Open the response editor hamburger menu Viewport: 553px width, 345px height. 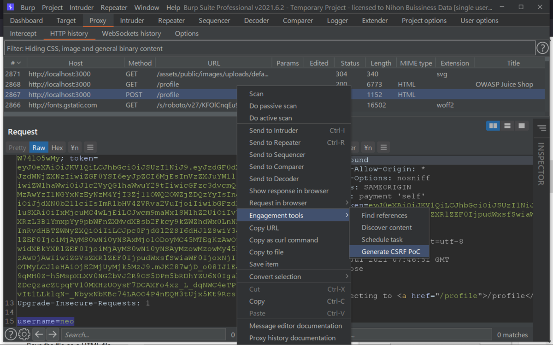click(383, 147)
